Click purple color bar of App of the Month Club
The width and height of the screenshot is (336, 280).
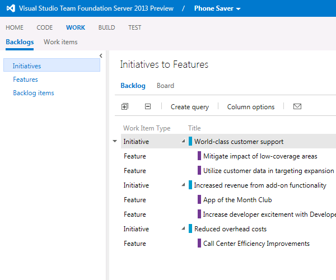pos(199,200)
